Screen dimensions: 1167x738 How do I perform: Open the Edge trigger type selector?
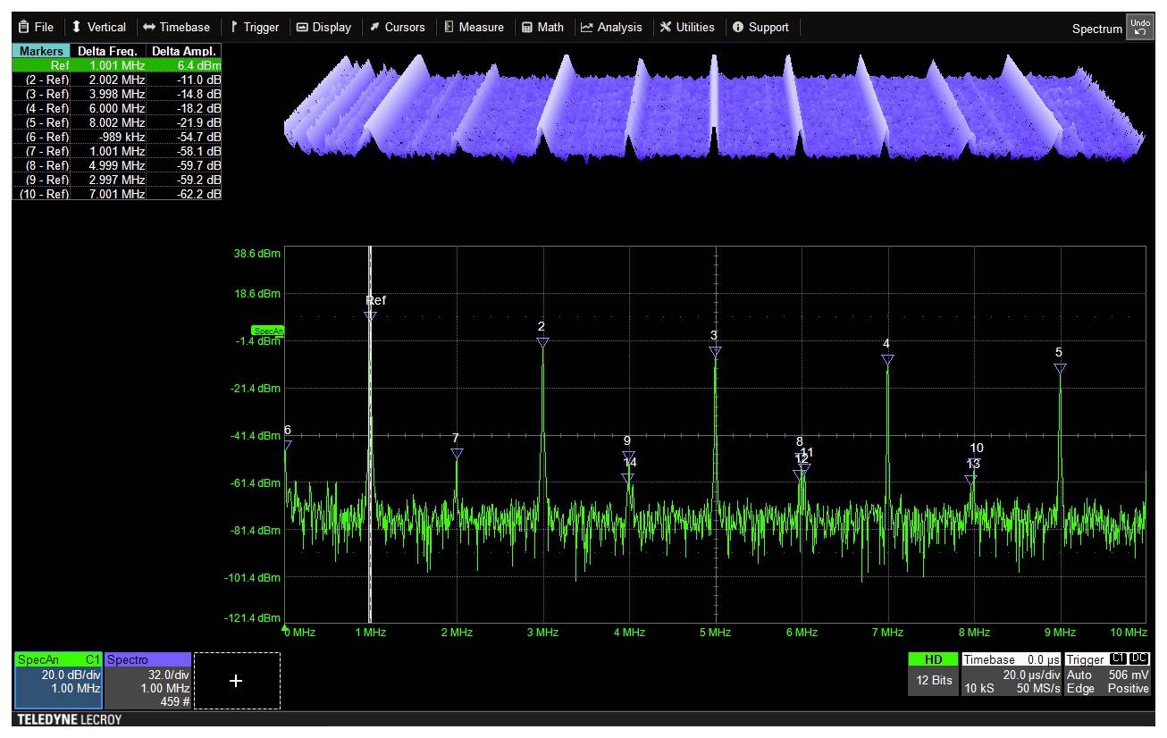click(x=1079, y=688)
